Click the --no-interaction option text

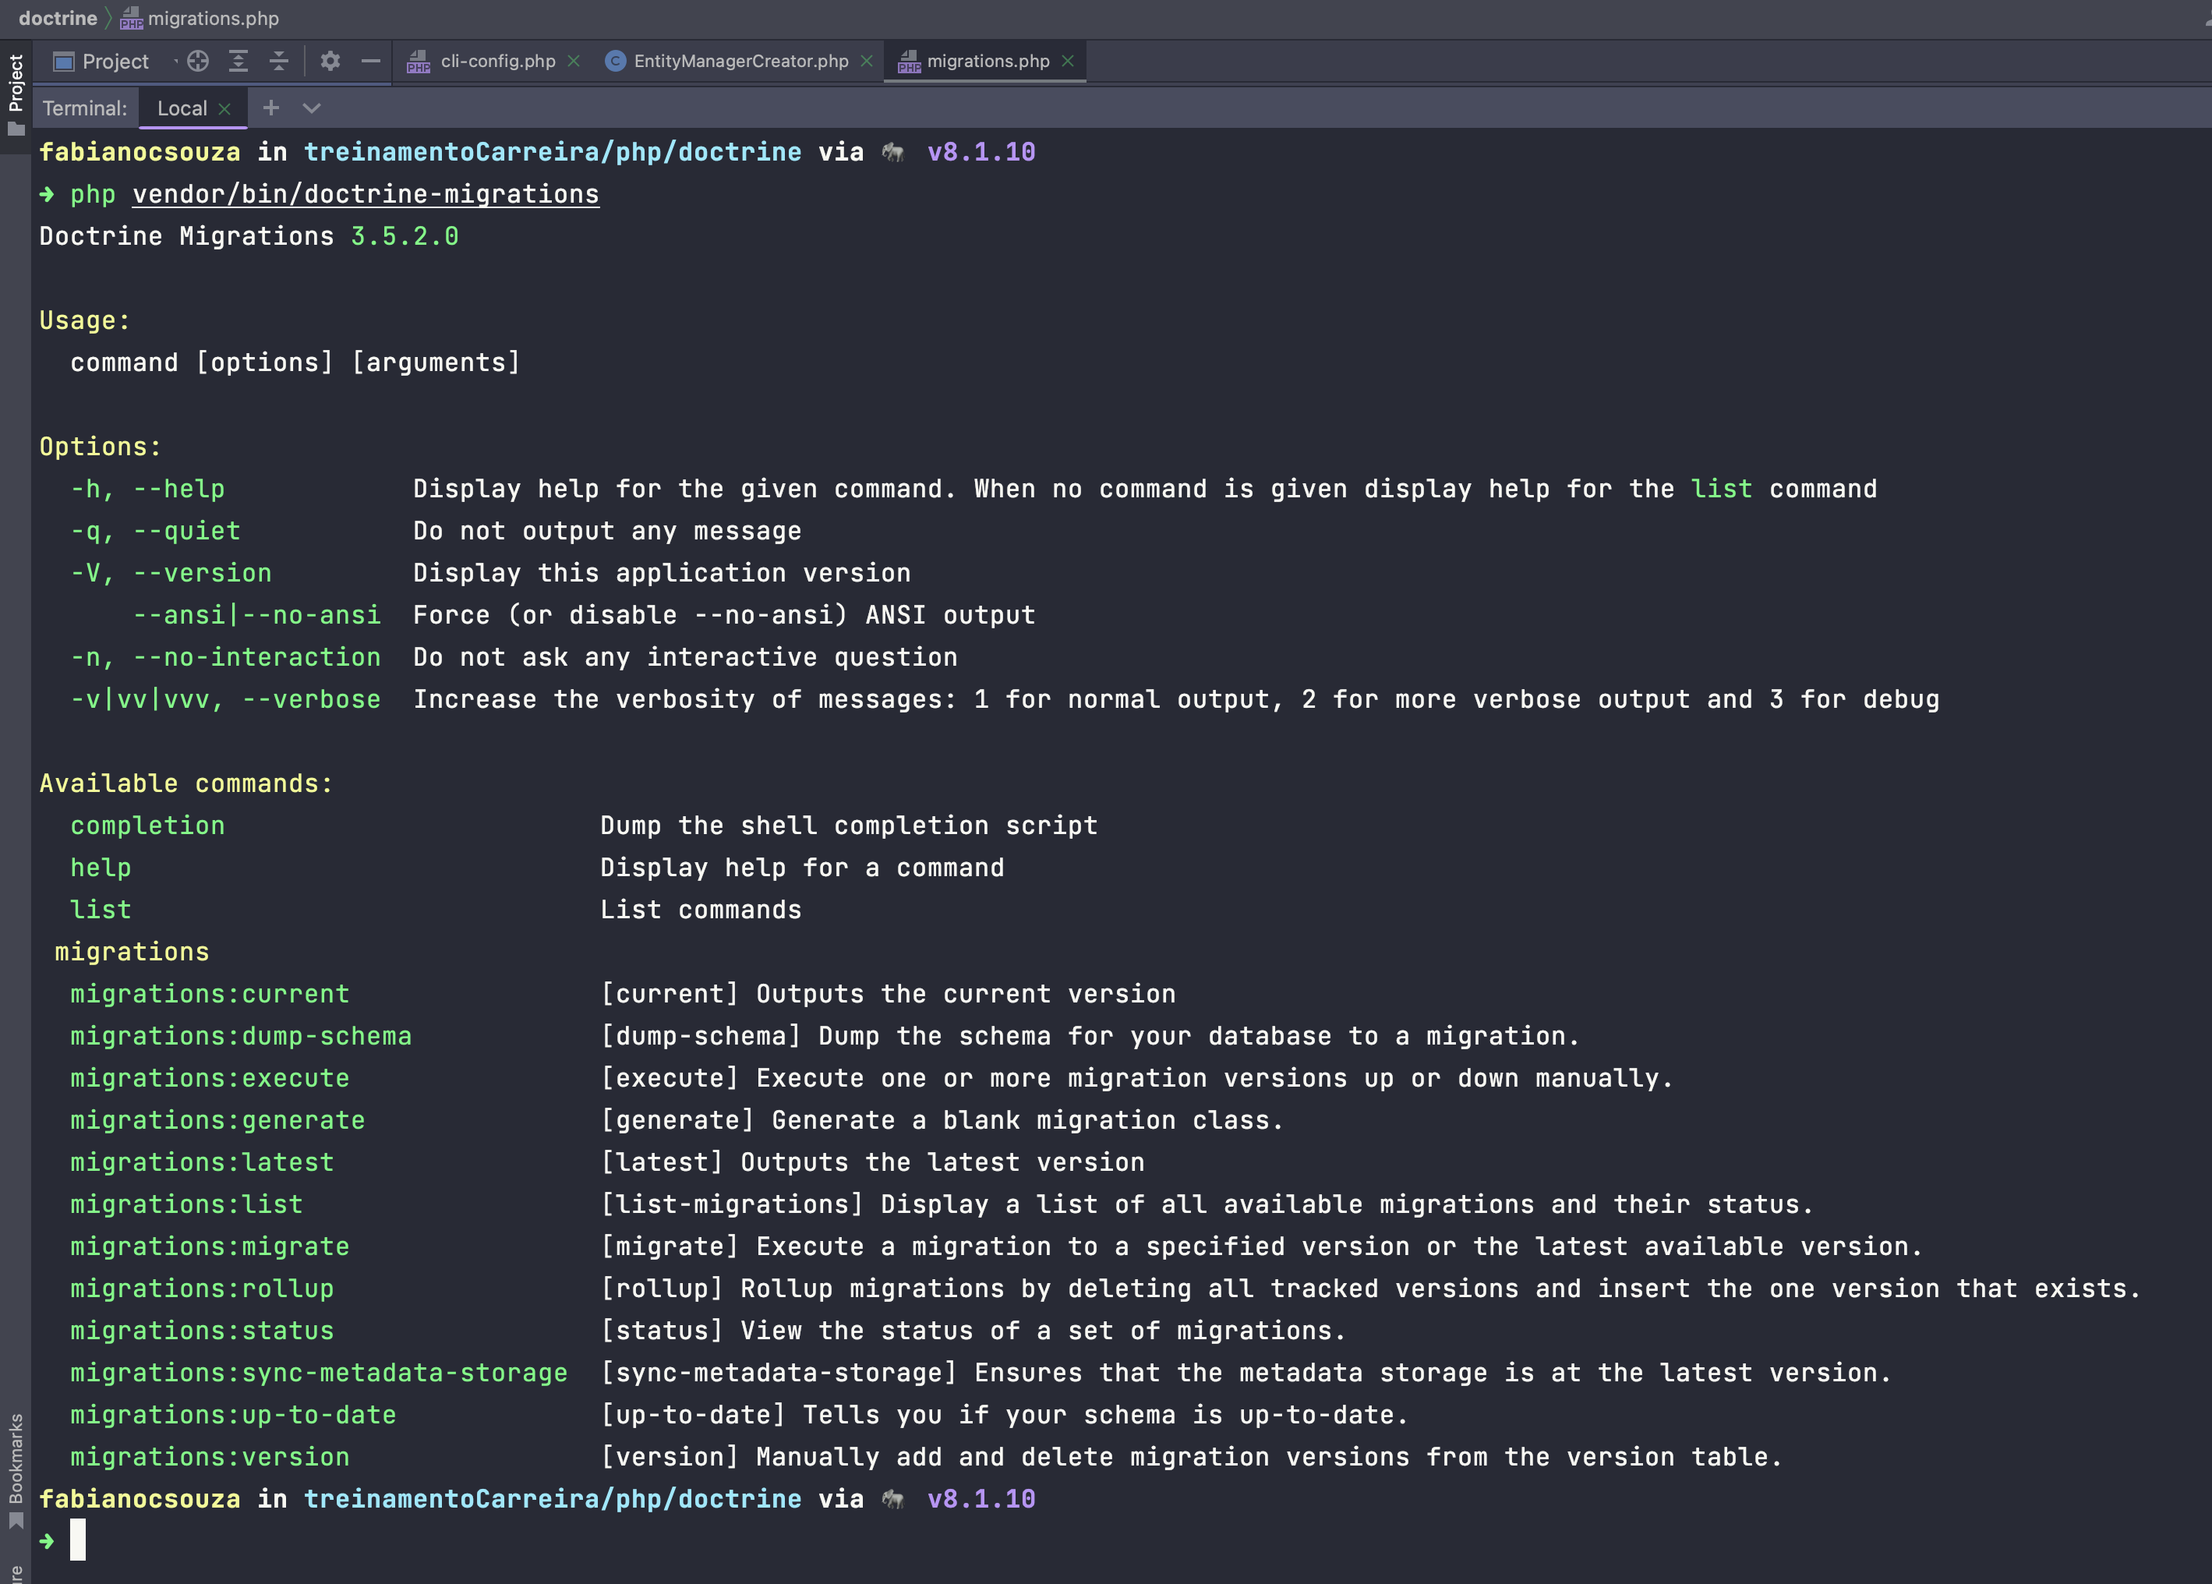(256, 657)
